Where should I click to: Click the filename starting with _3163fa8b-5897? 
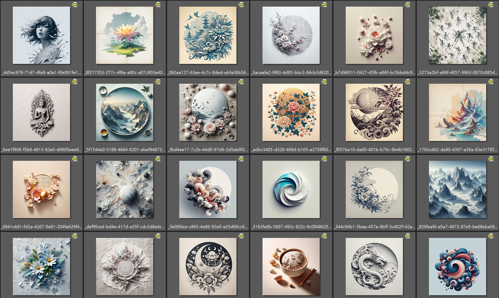click(x=291, y=227)
